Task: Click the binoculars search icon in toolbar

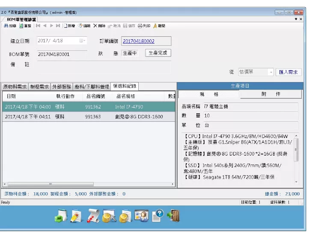Action: click(10, 26)
